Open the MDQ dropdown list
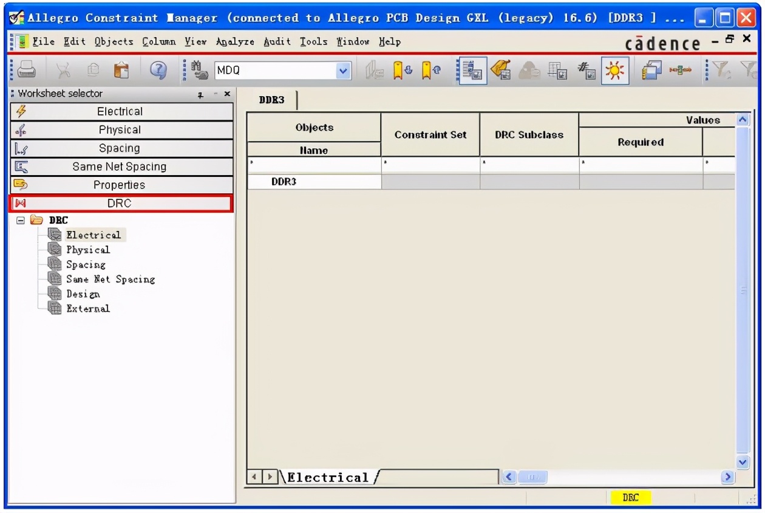 tap(343, 71)
